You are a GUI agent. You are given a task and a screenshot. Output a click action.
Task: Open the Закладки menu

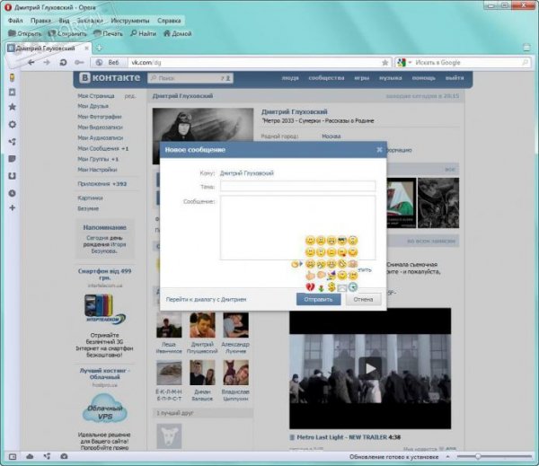pyautogui.click(x=90, y=21)
